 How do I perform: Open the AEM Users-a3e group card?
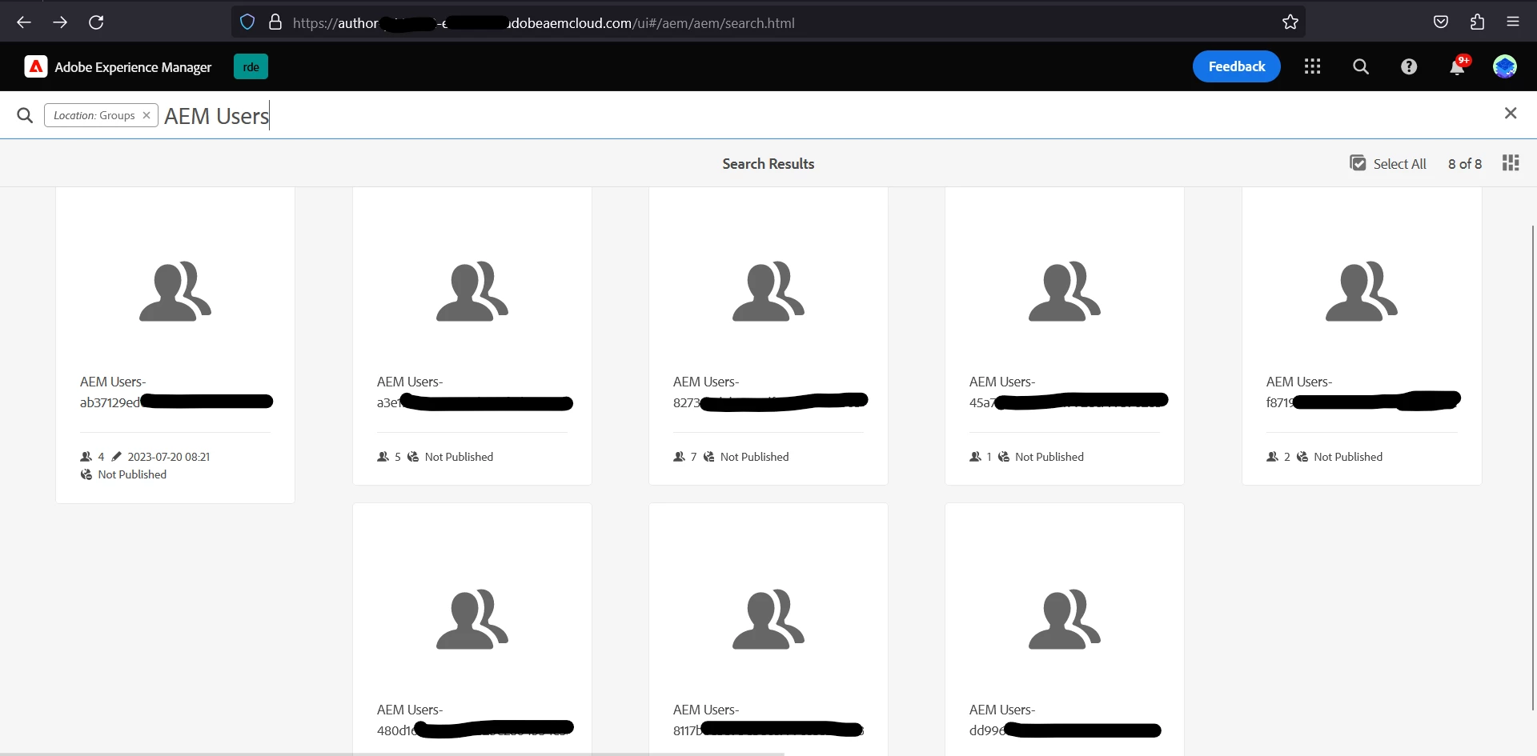[x=472, y=336]
